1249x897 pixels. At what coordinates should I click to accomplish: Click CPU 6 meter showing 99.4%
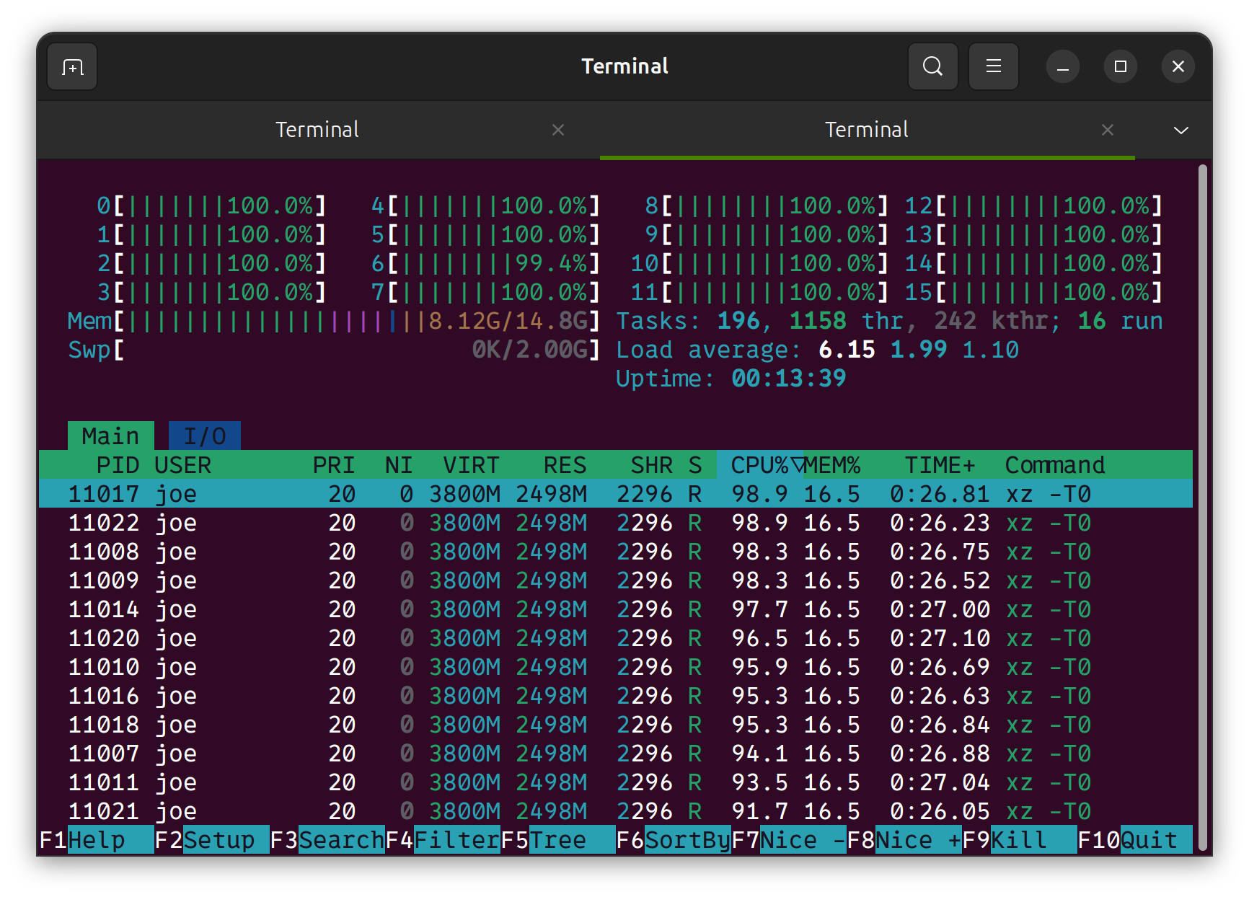pos(485,263)
